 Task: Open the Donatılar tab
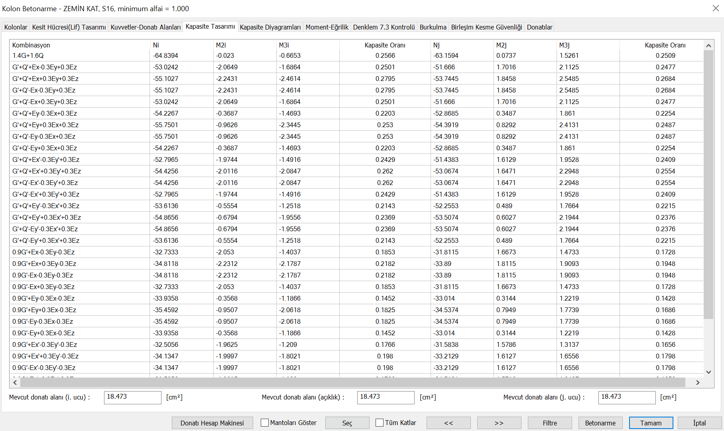(539, 27)
